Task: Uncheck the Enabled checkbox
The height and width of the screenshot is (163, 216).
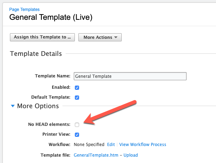Action: tap(77, 87)
